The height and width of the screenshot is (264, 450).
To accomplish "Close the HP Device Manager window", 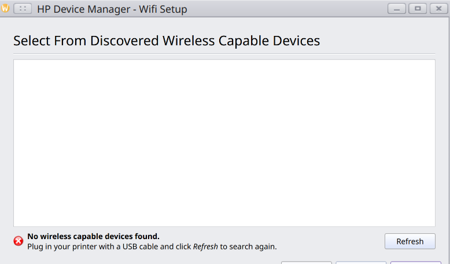I will pyautogui.click(x=438, y=9).
